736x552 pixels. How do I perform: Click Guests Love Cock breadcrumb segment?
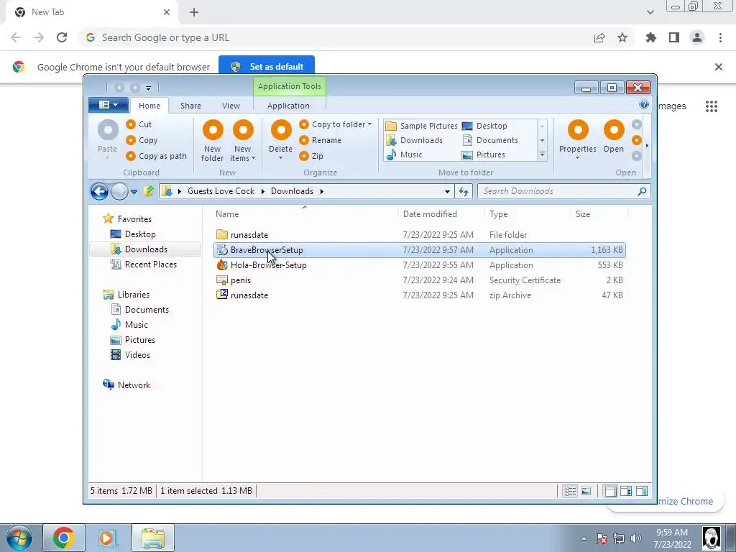[221, 191]
